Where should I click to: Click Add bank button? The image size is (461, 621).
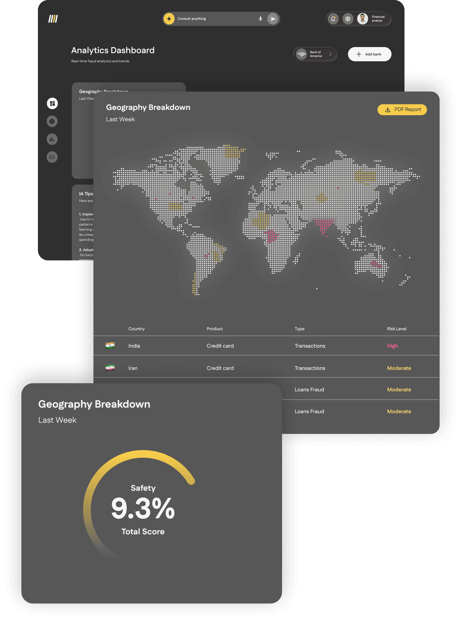[x=369, y=54]
